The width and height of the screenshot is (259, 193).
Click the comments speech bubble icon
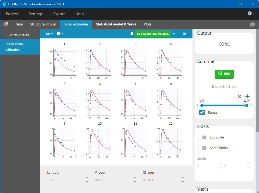tap(252, 24)
